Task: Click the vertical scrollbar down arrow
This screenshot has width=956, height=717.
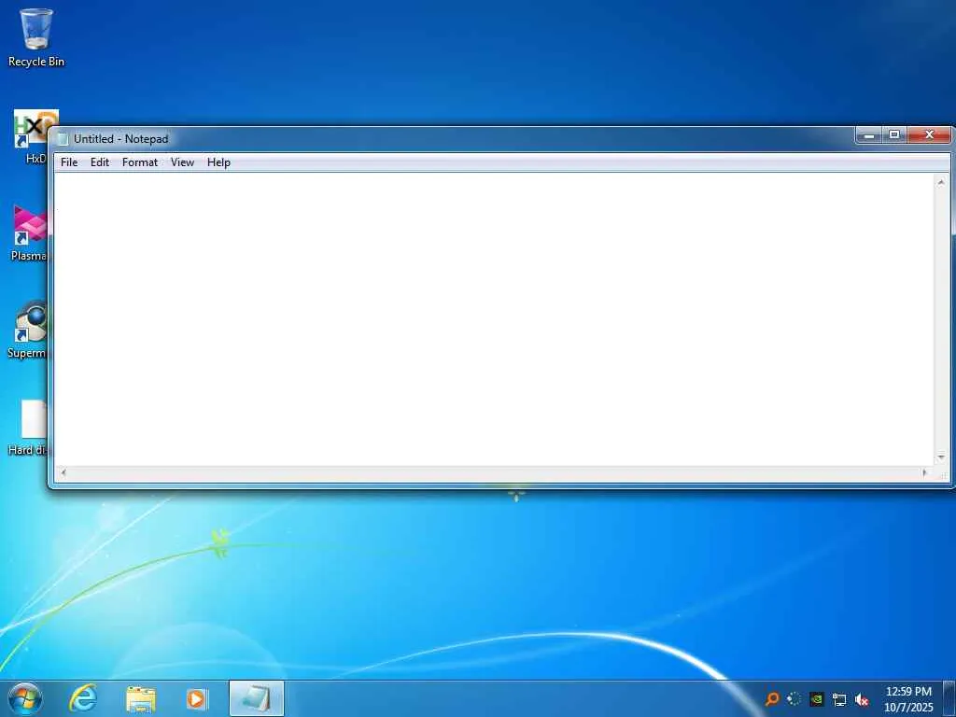Action: [941, 457]
